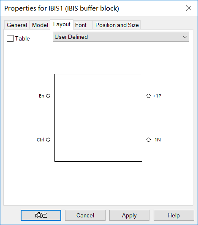The width and height of the screenshot is (198, 225).
Task: Open the Model tab
Action: 40,25
